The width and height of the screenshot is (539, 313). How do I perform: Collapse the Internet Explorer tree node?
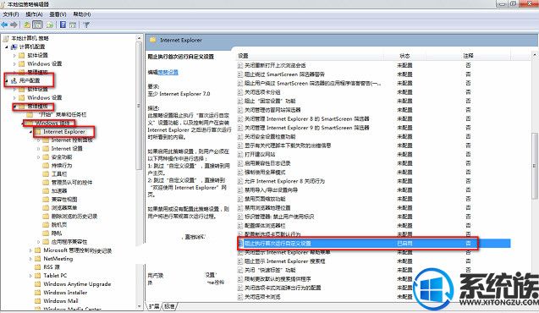(30, 132)
